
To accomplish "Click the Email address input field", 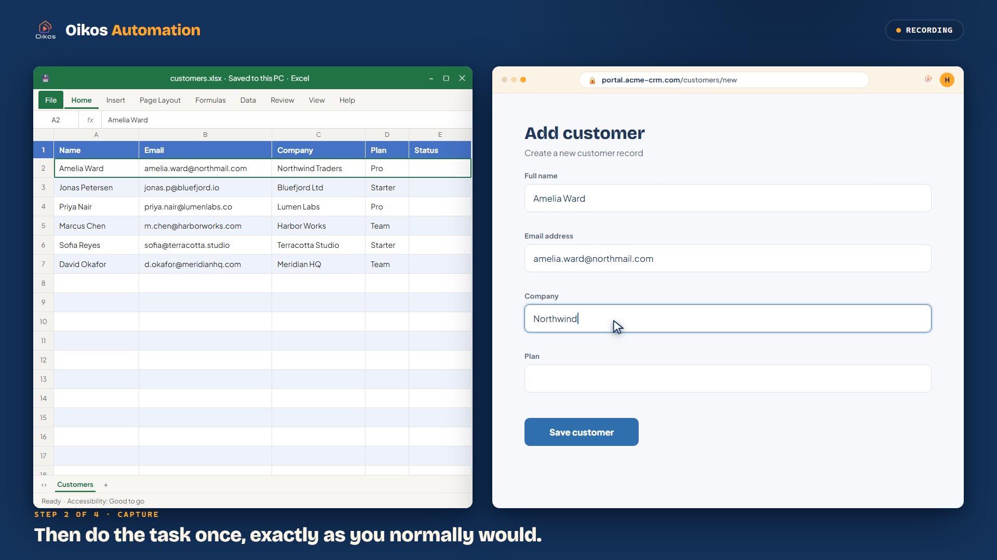I will [x=727, y=258].
